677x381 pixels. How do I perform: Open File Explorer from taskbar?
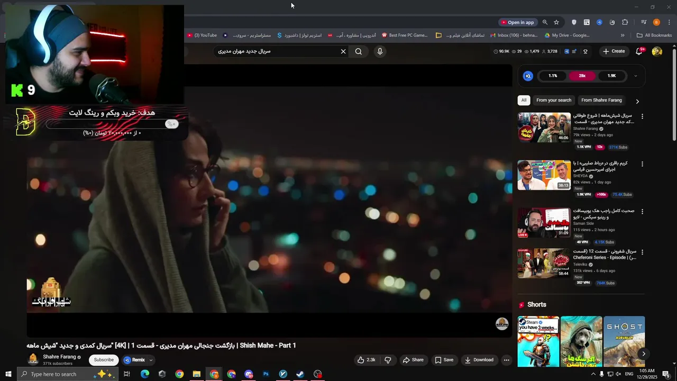click(x=196, y=374)
